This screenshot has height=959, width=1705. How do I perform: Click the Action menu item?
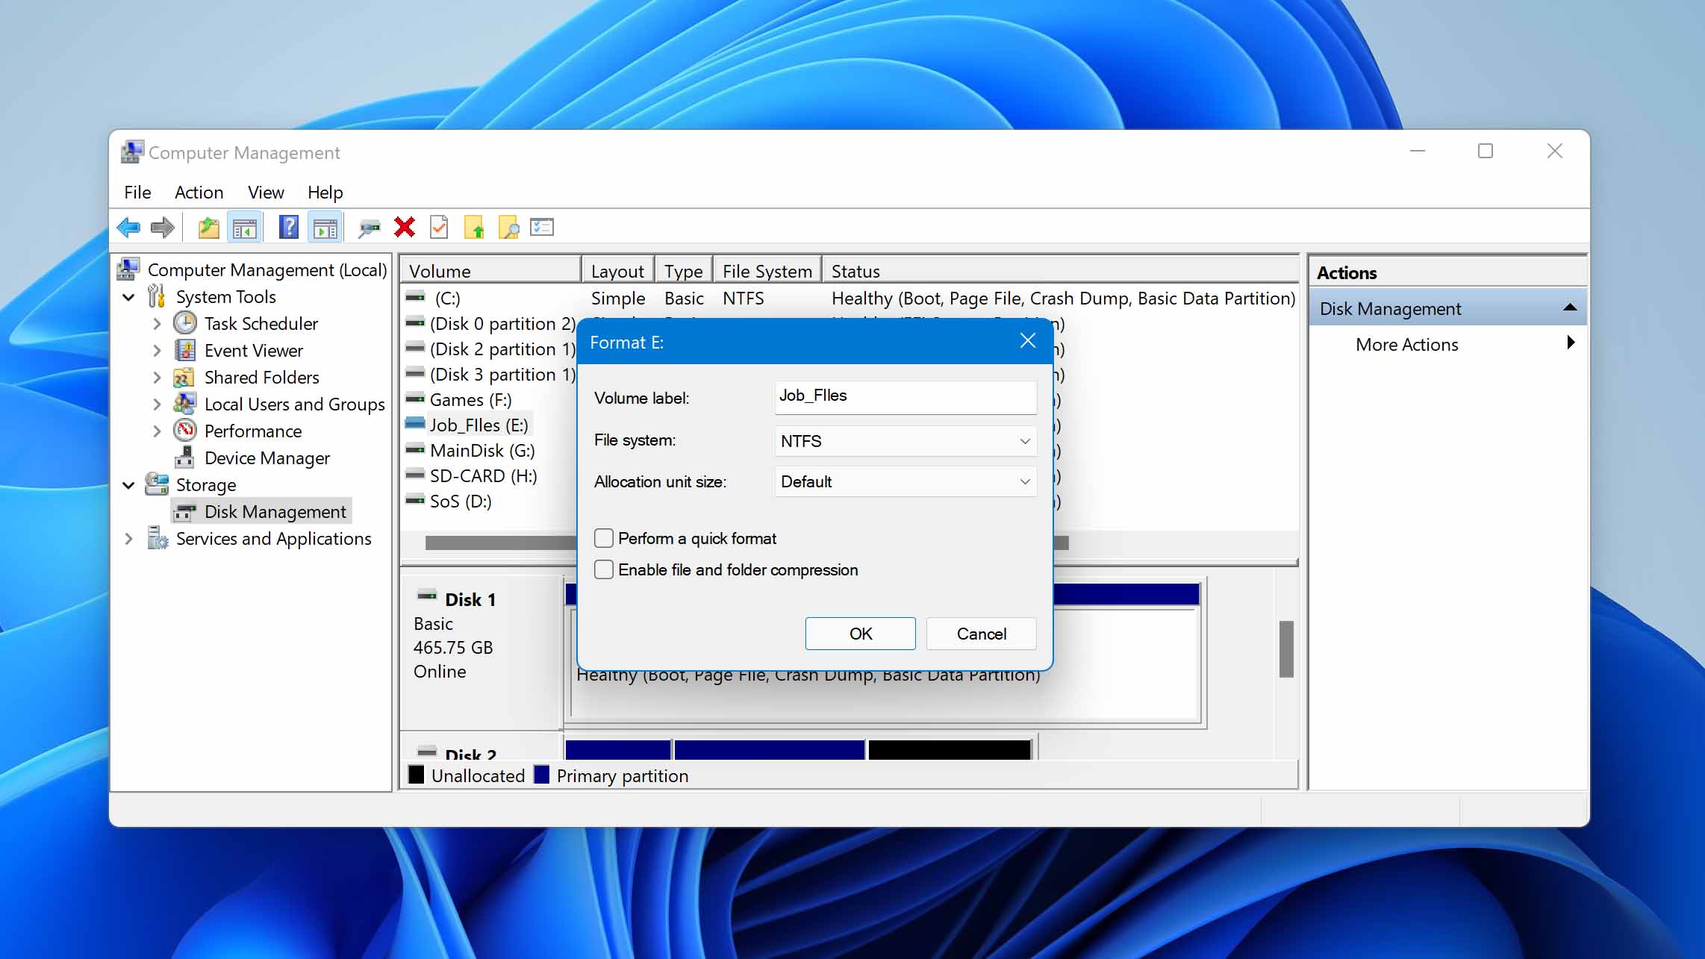coord(198,191)
